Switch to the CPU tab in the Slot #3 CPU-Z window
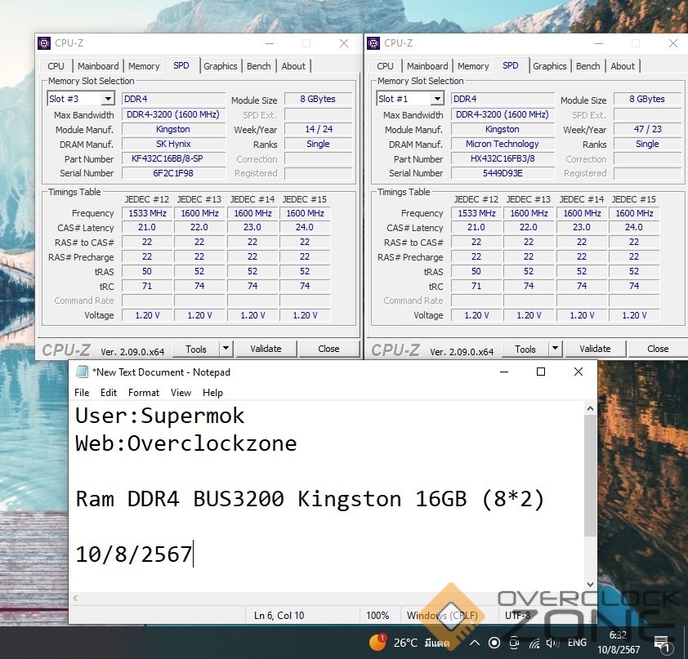688x659 pixels. point(56,66)
